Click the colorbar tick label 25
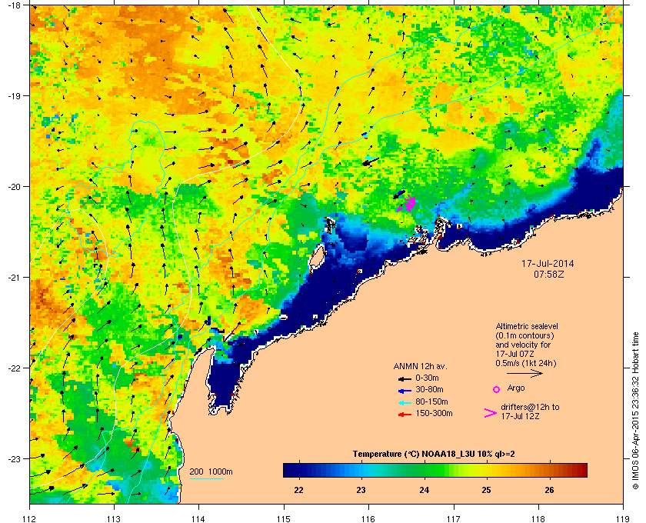 (x=487, y=490)
